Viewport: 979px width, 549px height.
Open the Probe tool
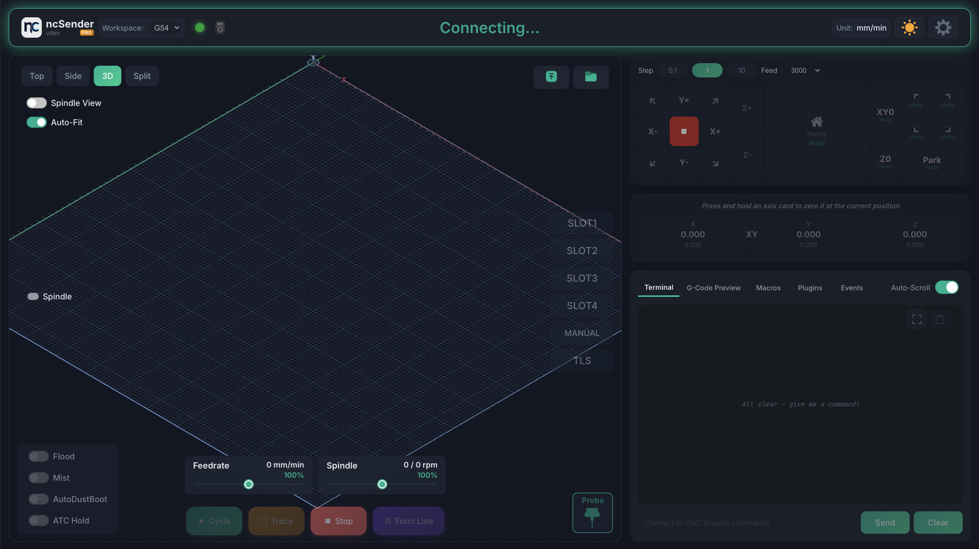(592, 513)
